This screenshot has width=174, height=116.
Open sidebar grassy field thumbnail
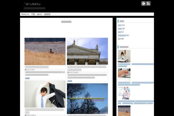point(124,111)
